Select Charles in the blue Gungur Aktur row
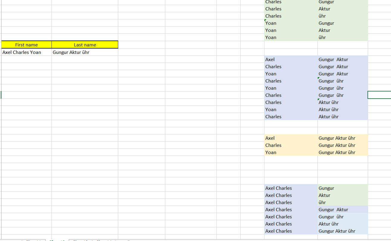 click(291, 66)
